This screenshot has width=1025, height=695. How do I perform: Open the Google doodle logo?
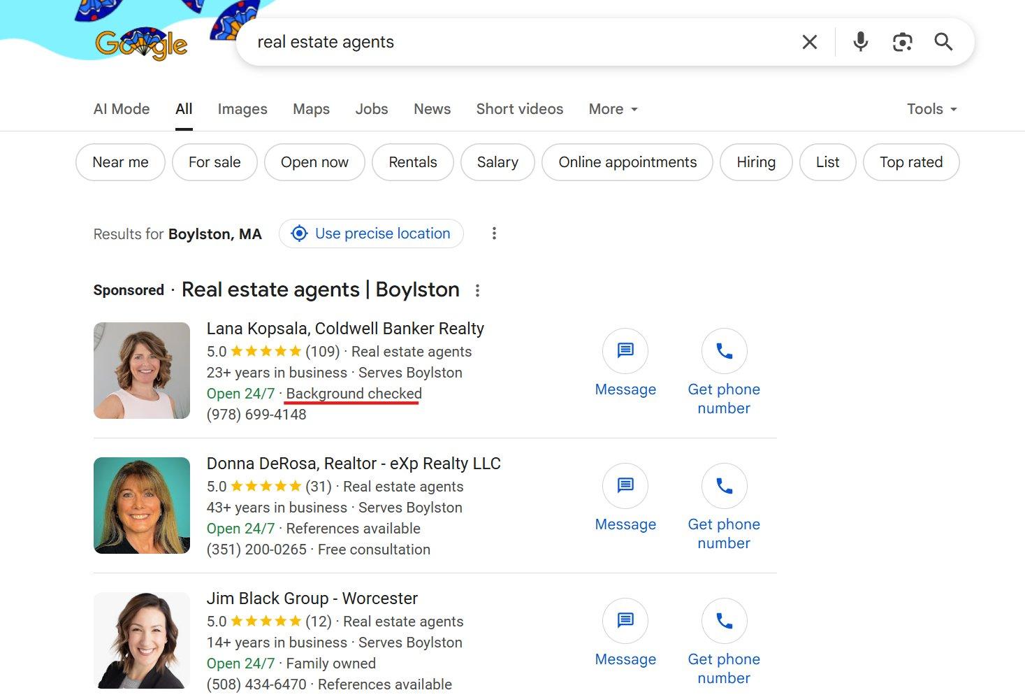[142, 44]
